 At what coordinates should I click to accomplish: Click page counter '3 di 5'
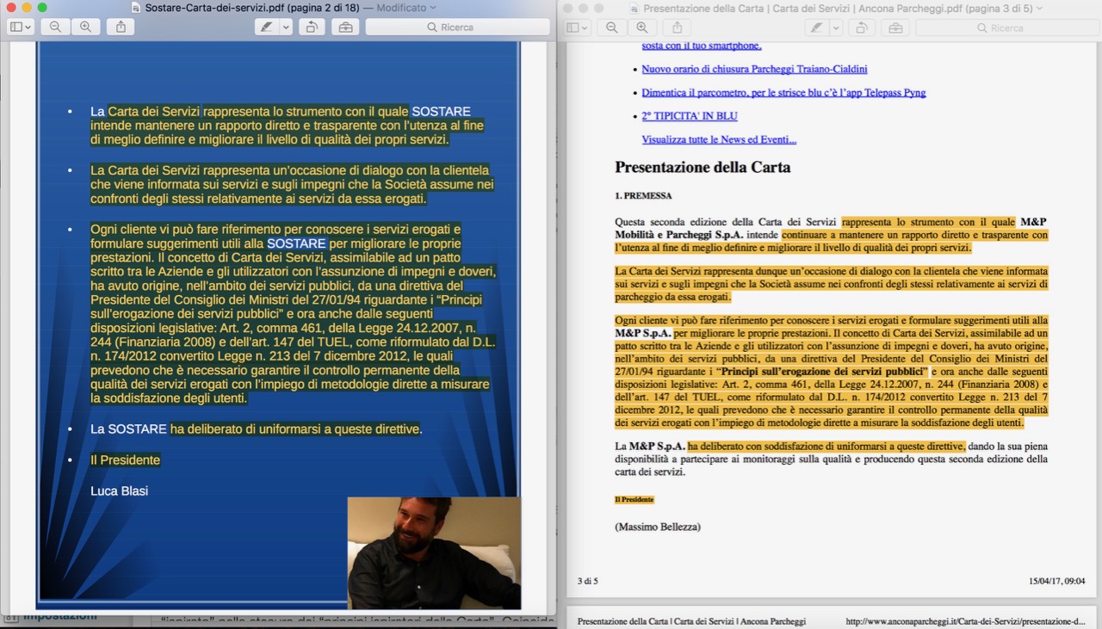[587, 581]
